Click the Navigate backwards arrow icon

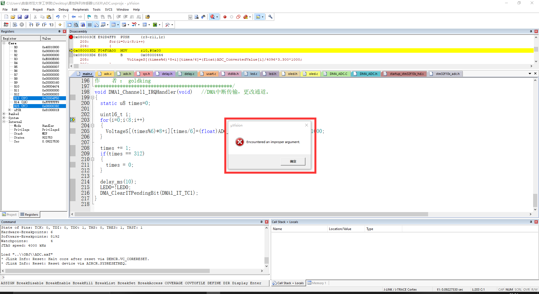click(74, 17)
